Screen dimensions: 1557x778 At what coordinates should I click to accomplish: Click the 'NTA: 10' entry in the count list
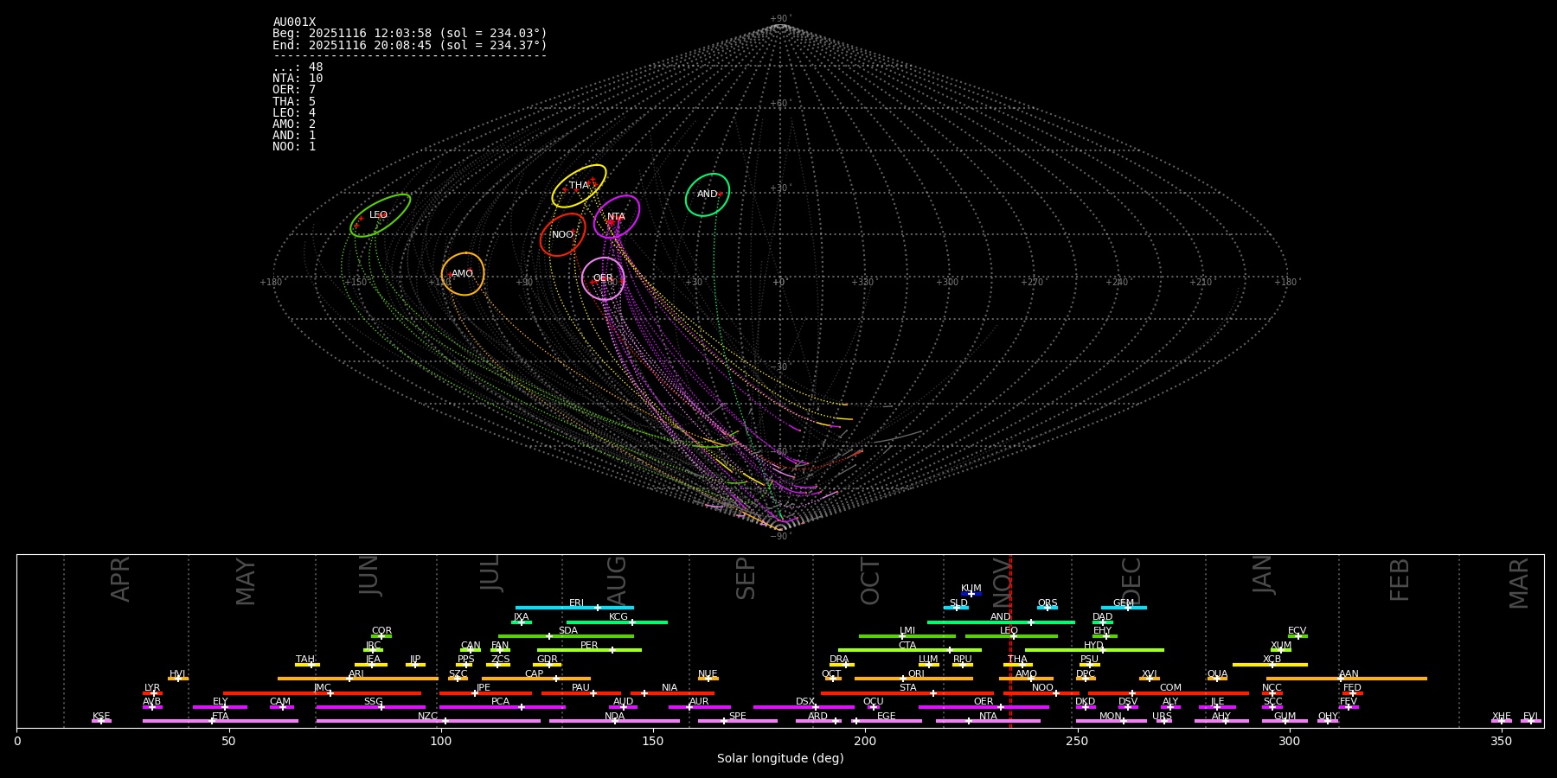click(298, 79)
